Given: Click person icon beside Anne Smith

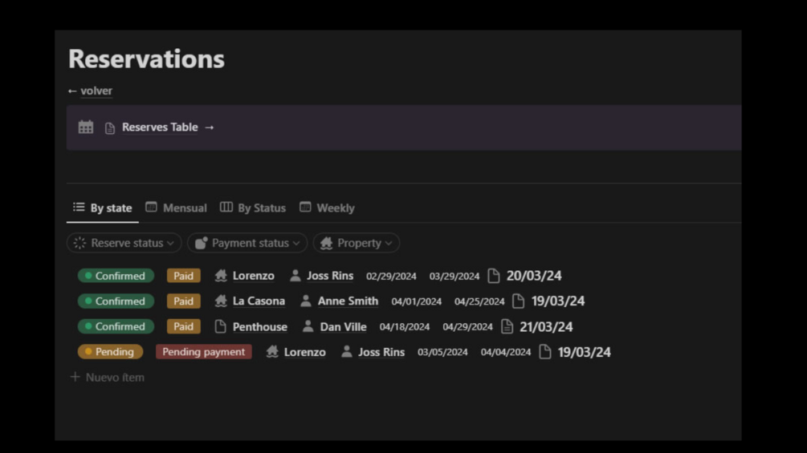Looking at the screenshot, I should coord(306,301).
